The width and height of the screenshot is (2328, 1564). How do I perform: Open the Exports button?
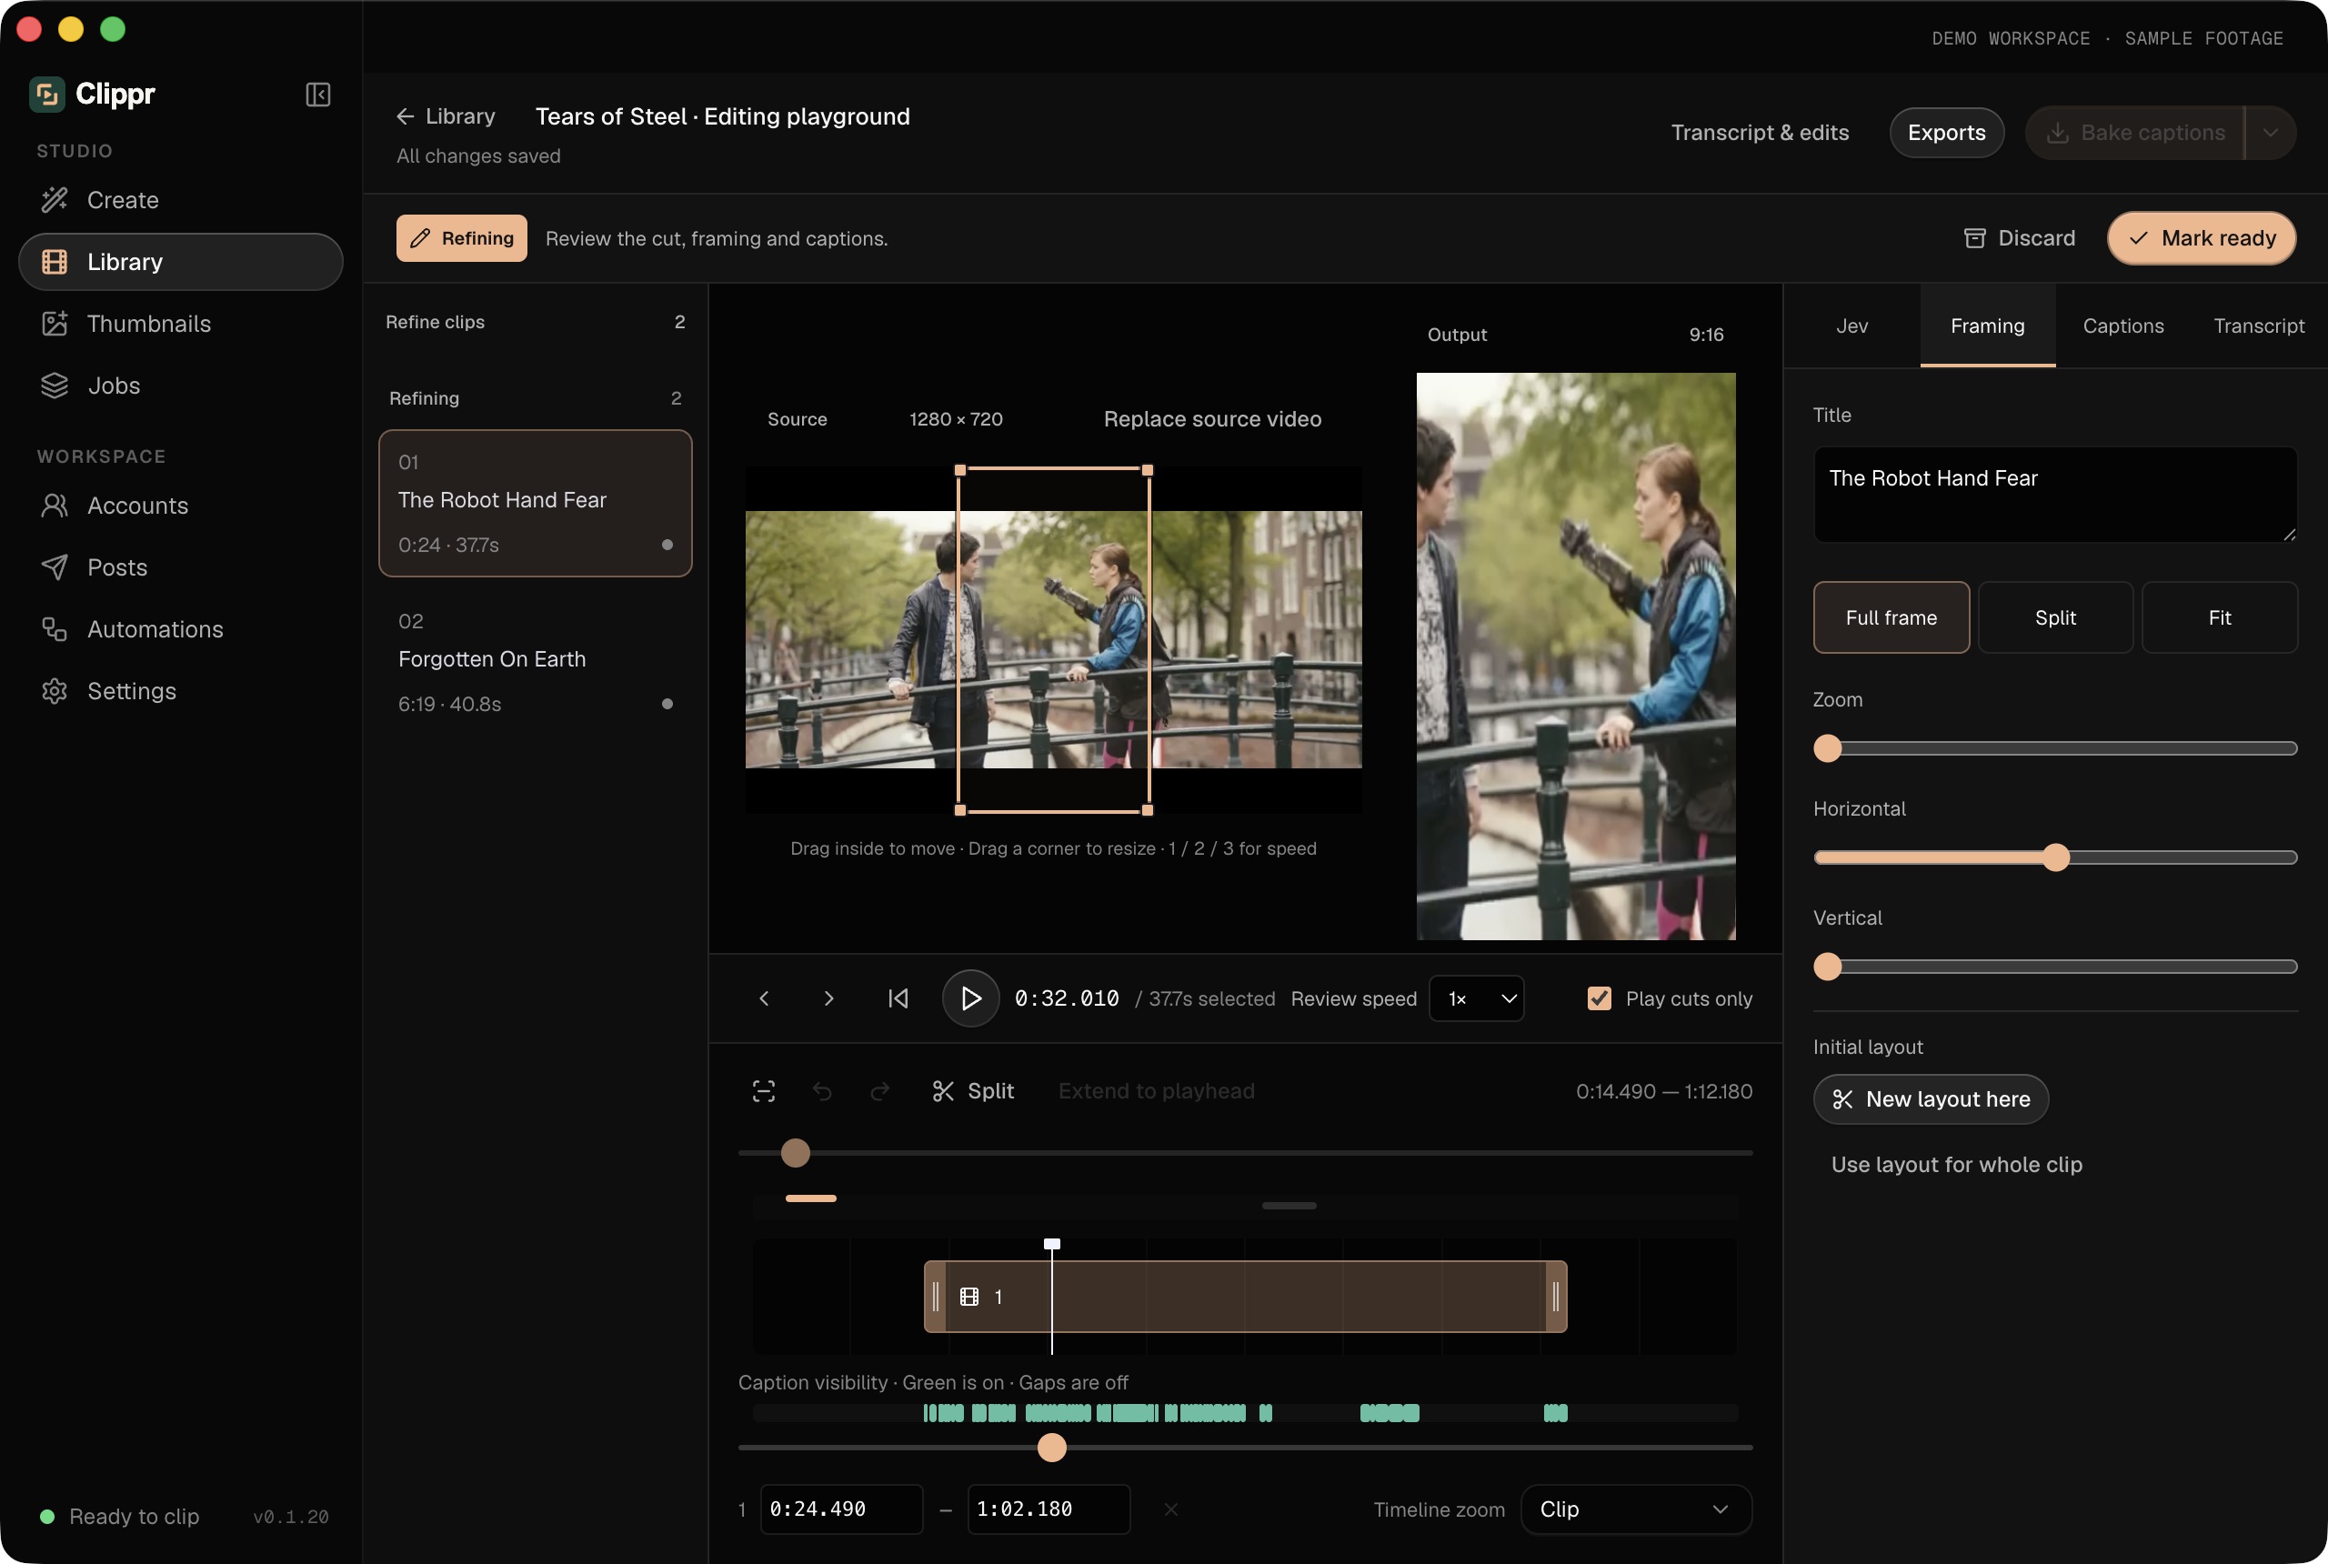[x=1946, y=133]
